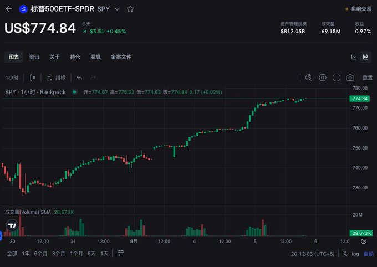Toggle log scale
Viewport: 377px width, 267px height.
click(355, 254)
